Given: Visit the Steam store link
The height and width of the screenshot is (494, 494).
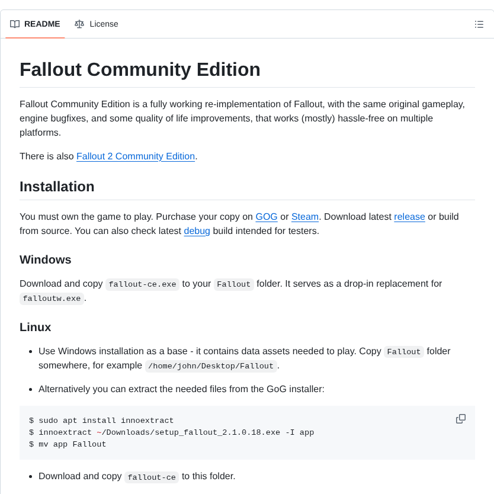Looking at the screenshot, I should [x=305, y=217].
